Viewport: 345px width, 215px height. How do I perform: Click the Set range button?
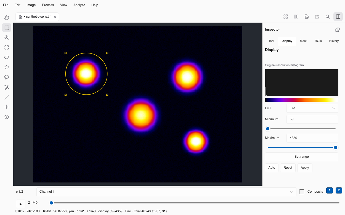[x=302, y=157]
